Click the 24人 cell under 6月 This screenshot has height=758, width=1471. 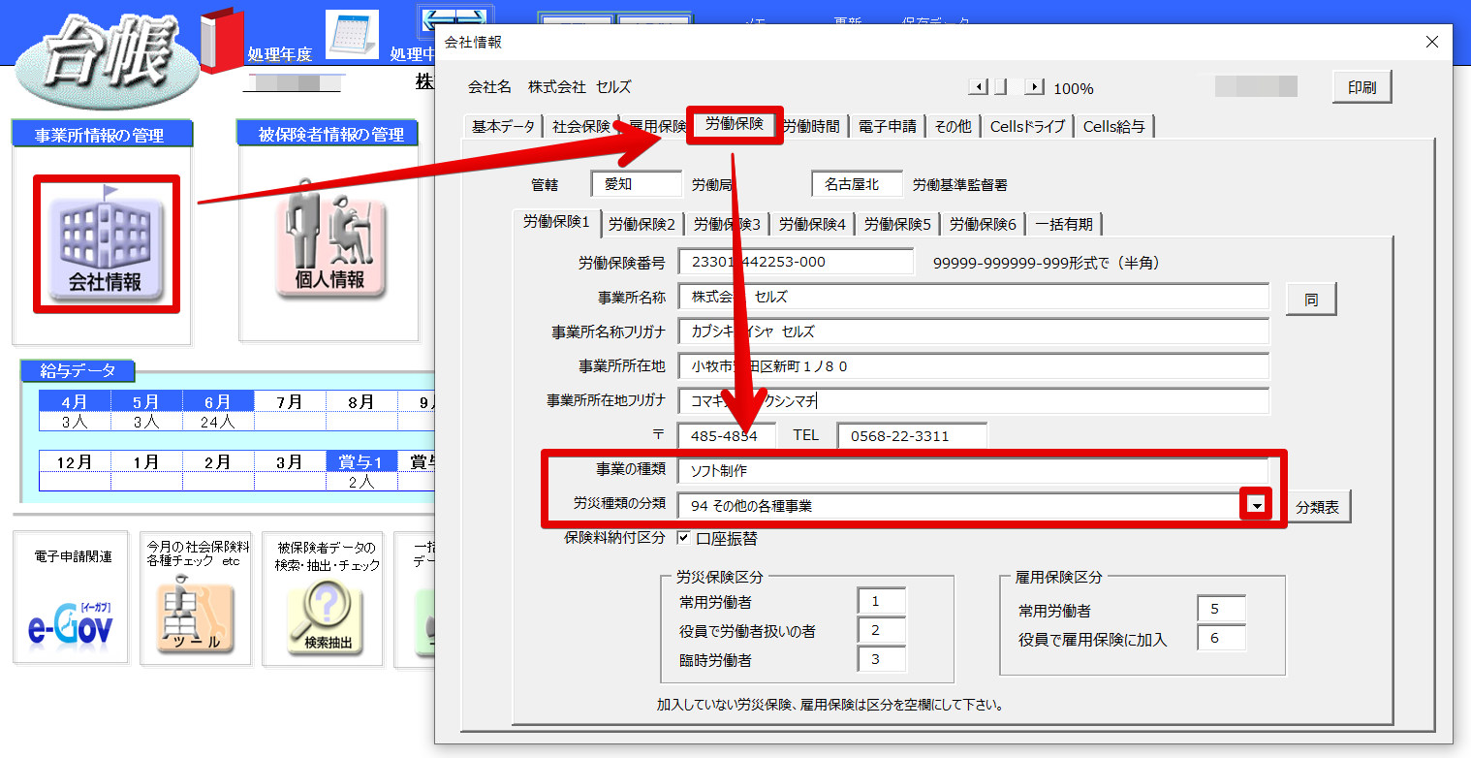(x=218, y=422)
